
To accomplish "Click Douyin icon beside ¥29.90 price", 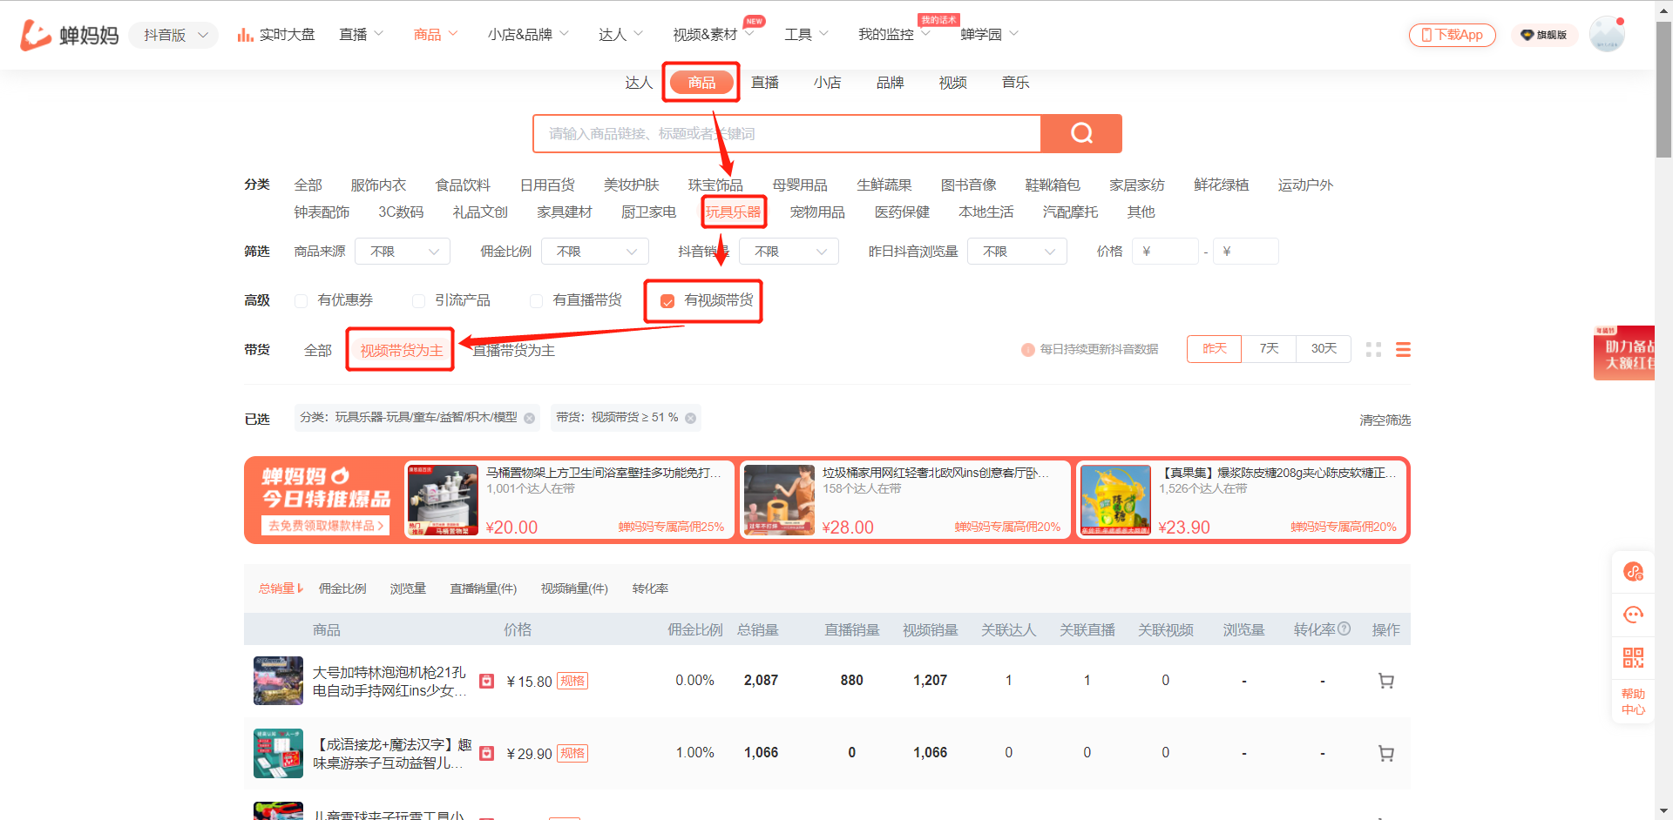I will pos(487,753).
